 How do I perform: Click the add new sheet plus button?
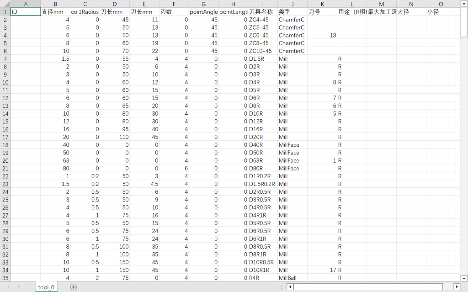(x=74, y=287)
